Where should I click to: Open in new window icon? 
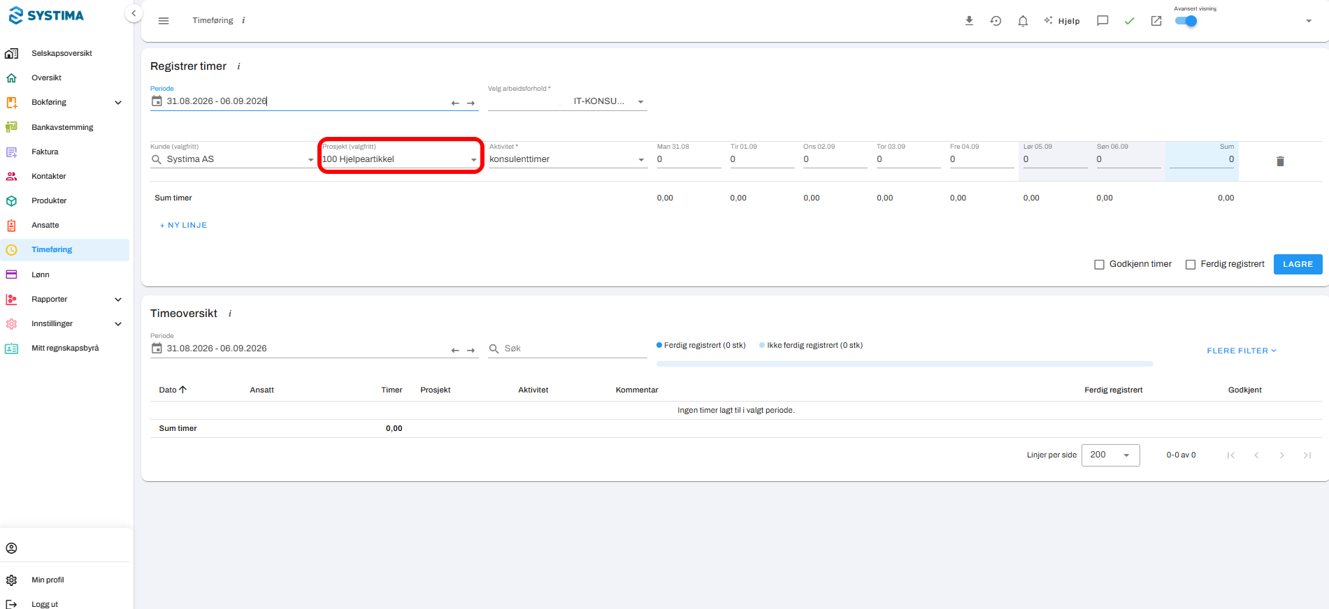tap(1156, 21)
